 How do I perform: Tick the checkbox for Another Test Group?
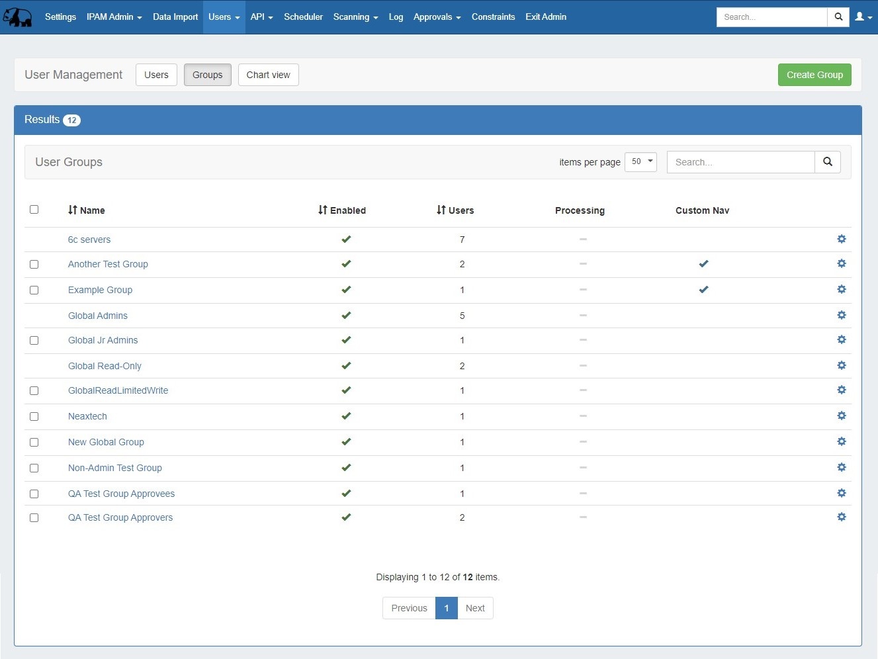point(34,265)
